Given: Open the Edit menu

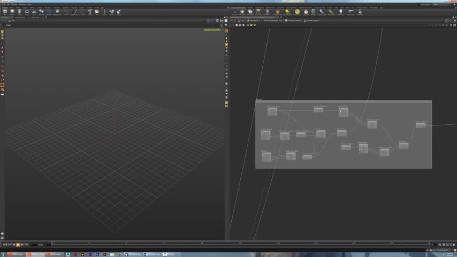Looking at the screenshot, I should click(x=8, y=4).
